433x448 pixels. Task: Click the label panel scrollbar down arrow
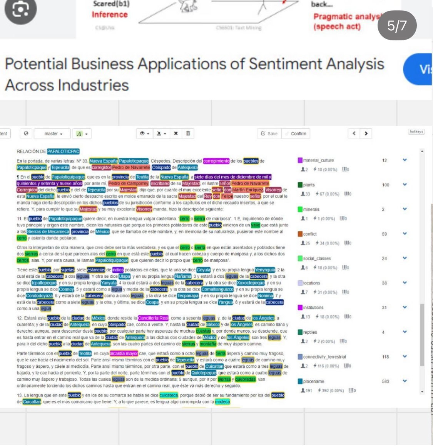point(423,392)
